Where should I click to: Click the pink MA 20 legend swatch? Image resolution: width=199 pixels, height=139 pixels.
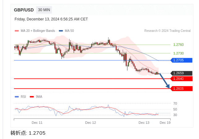(x=17, y=31)
